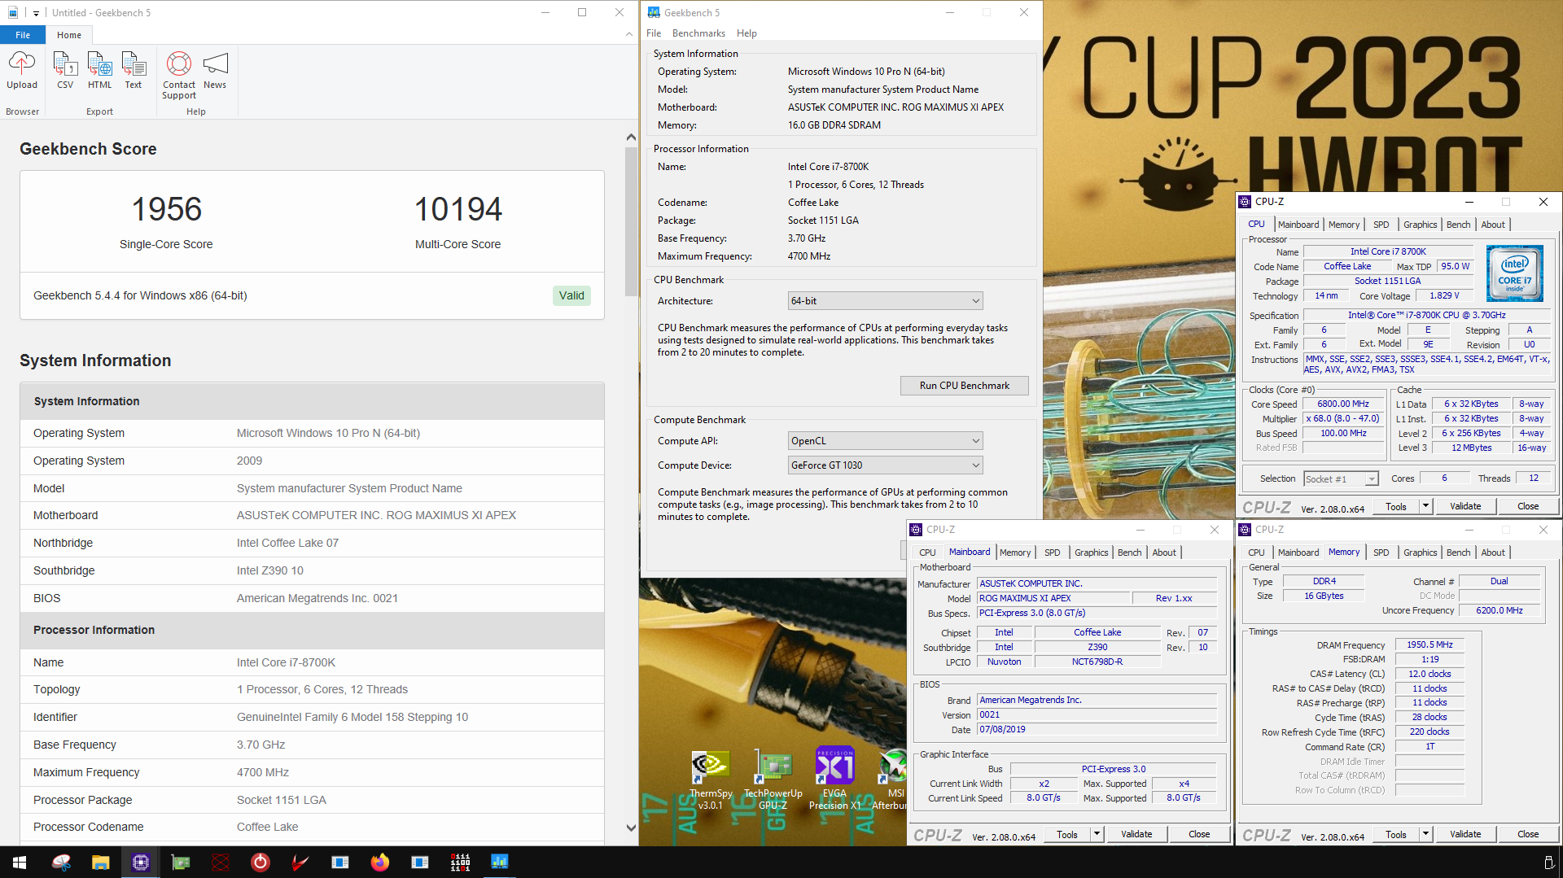
Task: Click the Intel Core i7 logo in CPU-Z
Action: [1514, 274]
